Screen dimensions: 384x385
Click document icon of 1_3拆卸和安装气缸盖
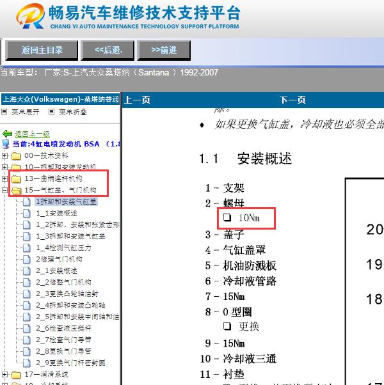pos(26,237)
